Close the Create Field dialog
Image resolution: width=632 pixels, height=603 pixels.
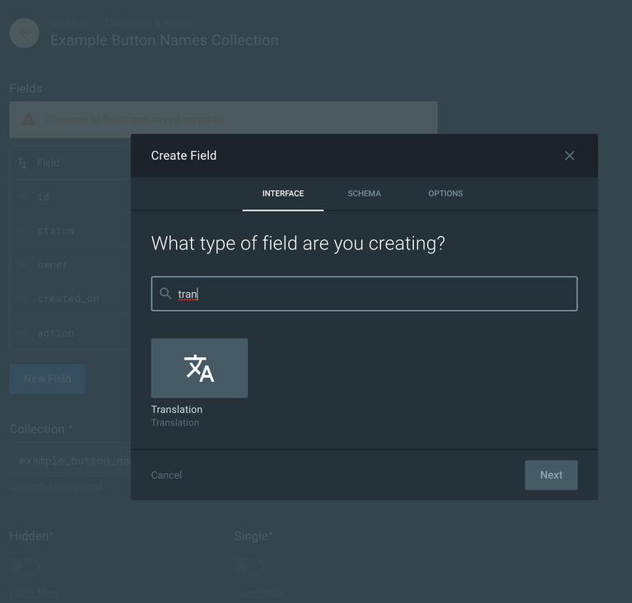click(x=569, y=155)
